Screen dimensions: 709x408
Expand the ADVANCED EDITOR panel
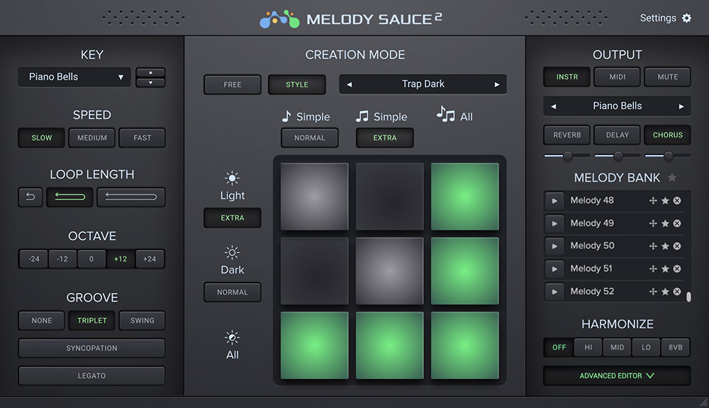[x=616, y=375]
